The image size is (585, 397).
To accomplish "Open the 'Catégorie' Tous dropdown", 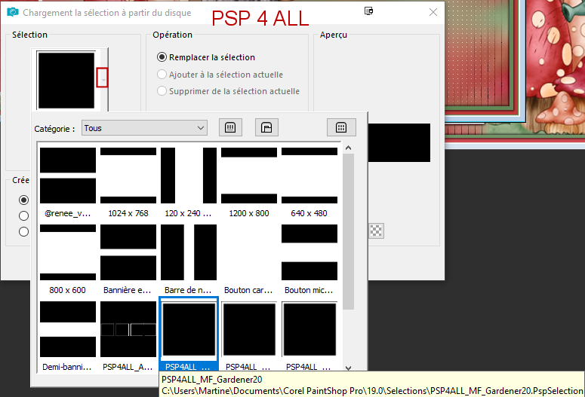I will (144, 128).
